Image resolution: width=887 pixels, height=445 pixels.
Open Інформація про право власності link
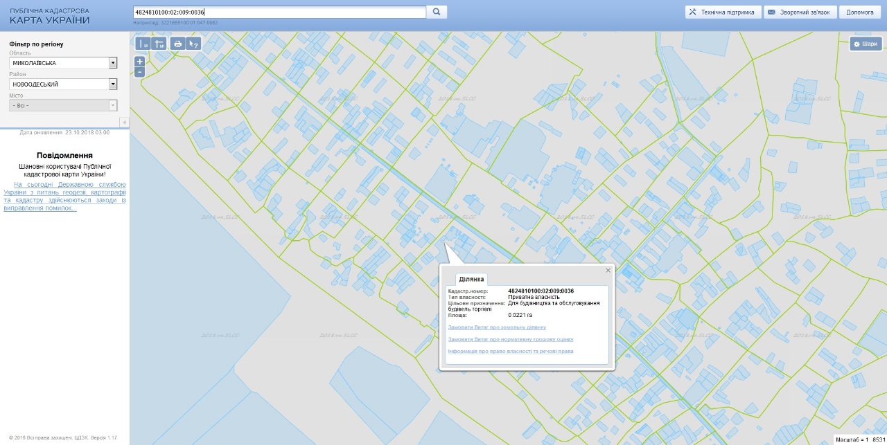point(510,352)
